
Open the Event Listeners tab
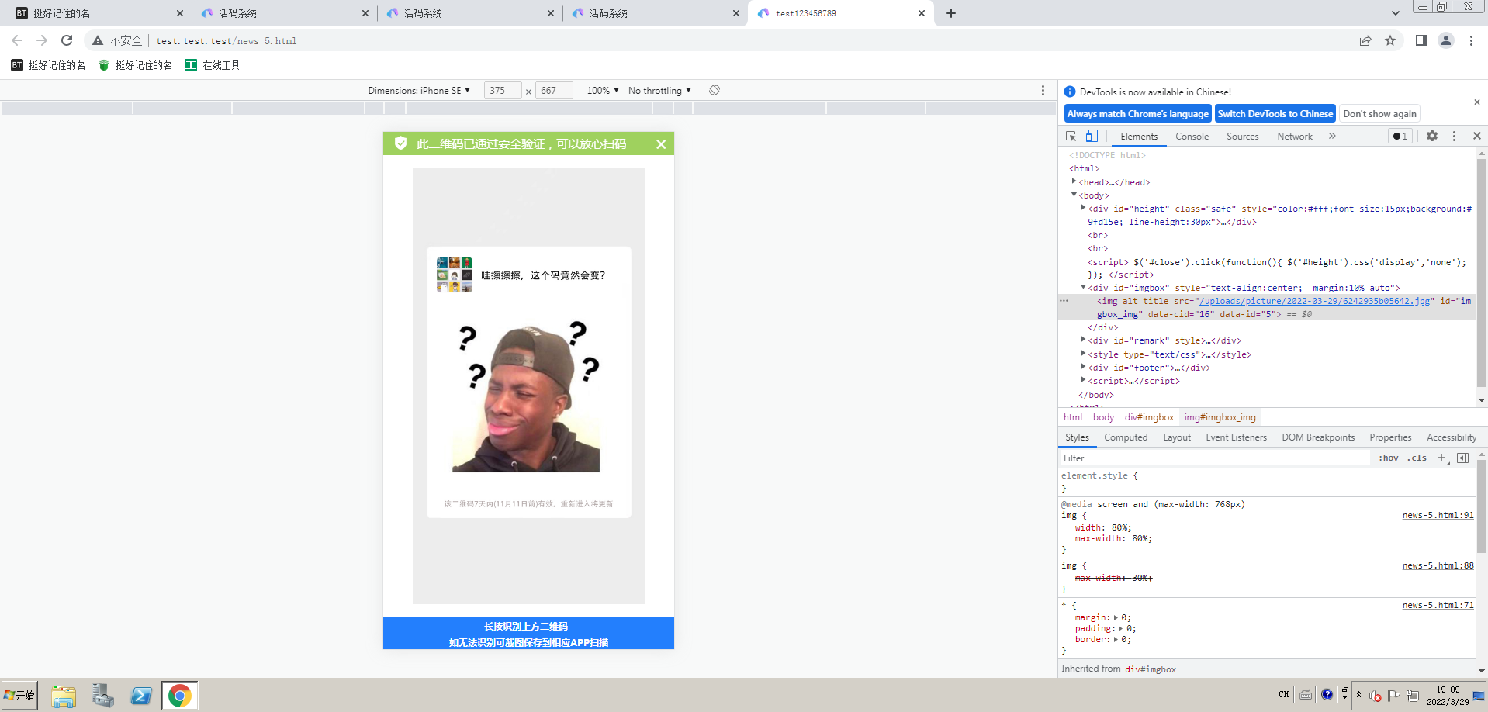pos(1236,437)
